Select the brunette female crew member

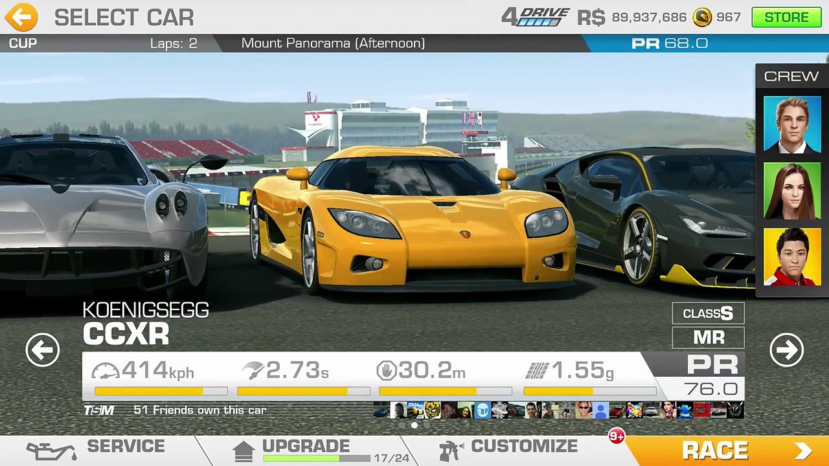[792, 191]
